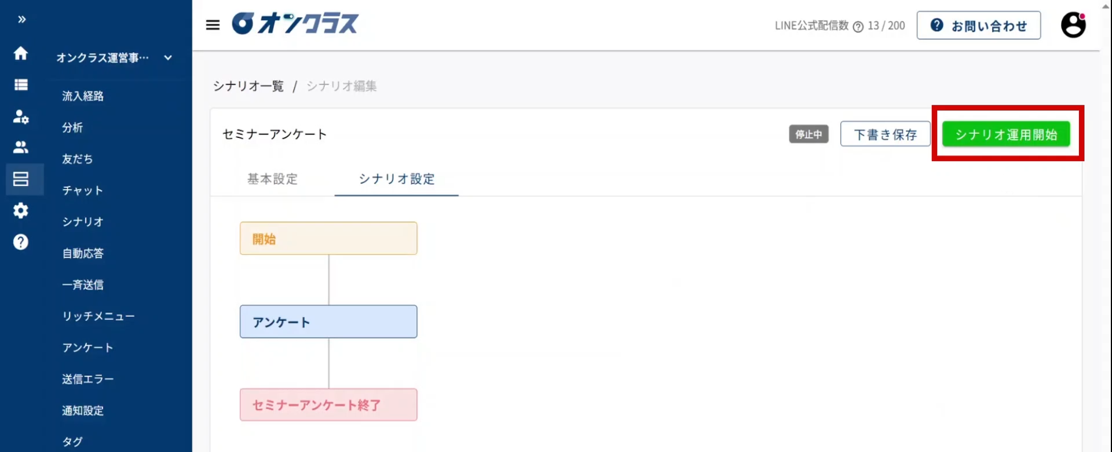The width and height of the screenshot is (1112, 452).
Task: Open the user settings sidebar icon
Action: [x=21, y=116]
